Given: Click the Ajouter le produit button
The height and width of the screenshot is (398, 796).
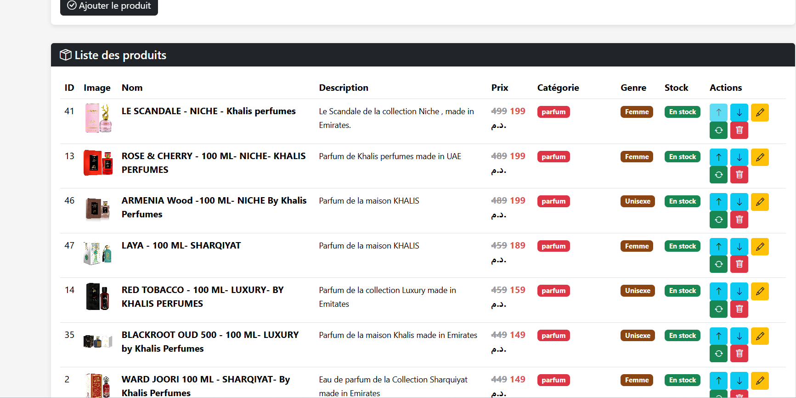Looking at the screenshot, I should click(x=109, y=6).
